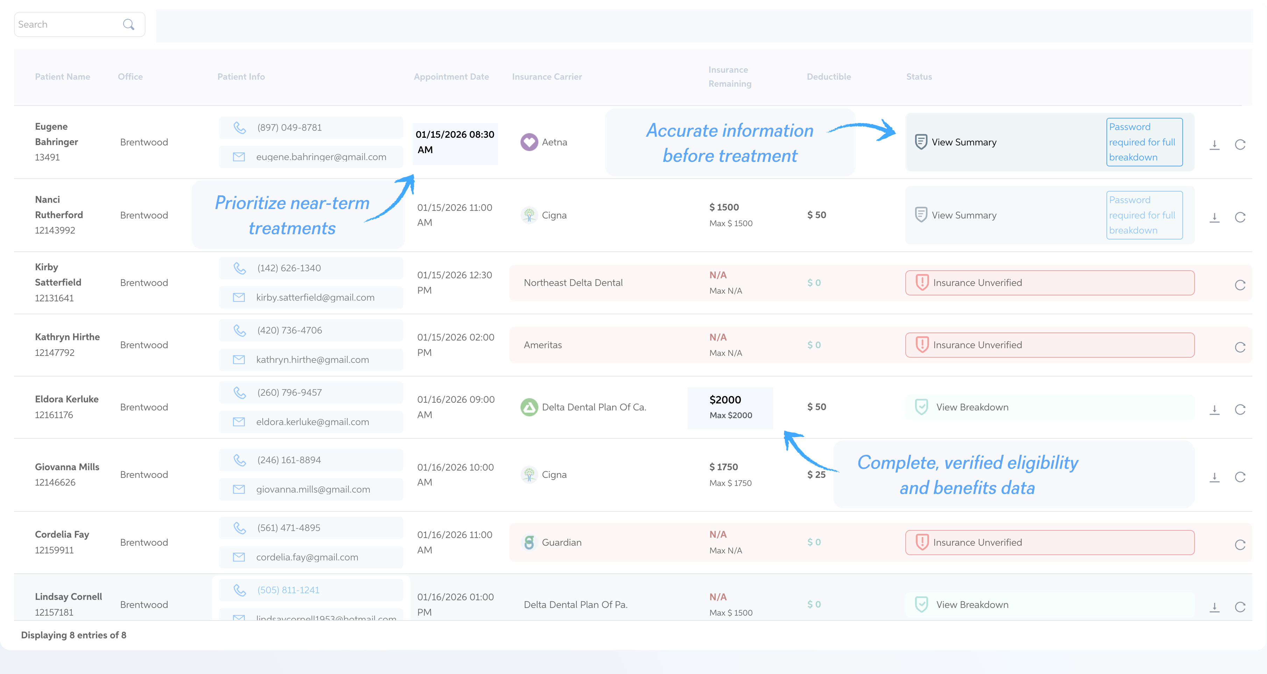Sort by Patient Name column header
1267x674 pixels.
click(x=63, y=77)
